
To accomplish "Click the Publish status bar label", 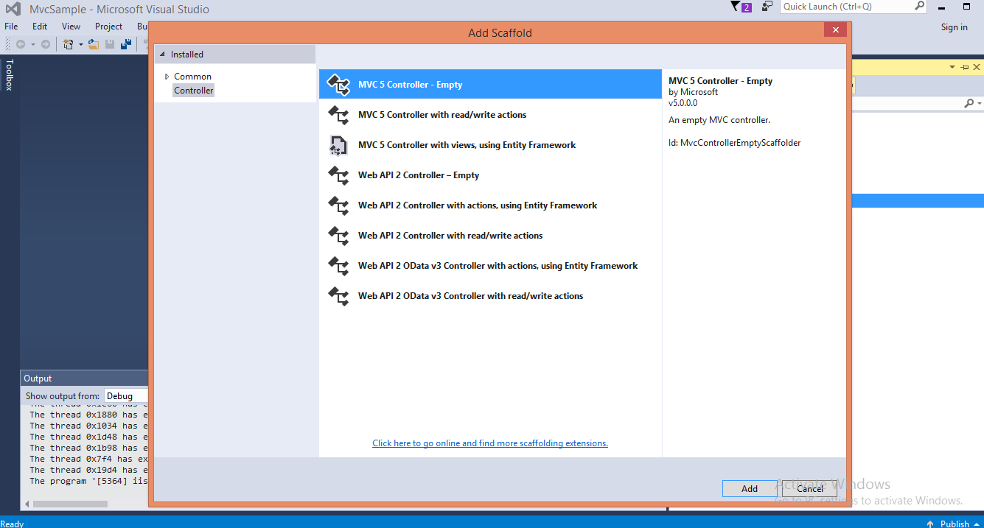I will pos(955,524).
